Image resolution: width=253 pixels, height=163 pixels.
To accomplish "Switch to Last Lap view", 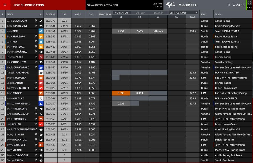I will 140,13.
